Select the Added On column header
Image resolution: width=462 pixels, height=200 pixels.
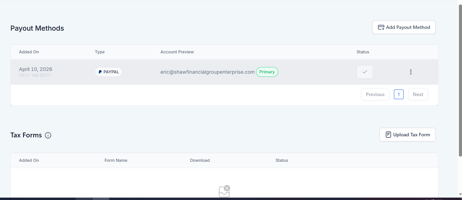tap(29, 52)
